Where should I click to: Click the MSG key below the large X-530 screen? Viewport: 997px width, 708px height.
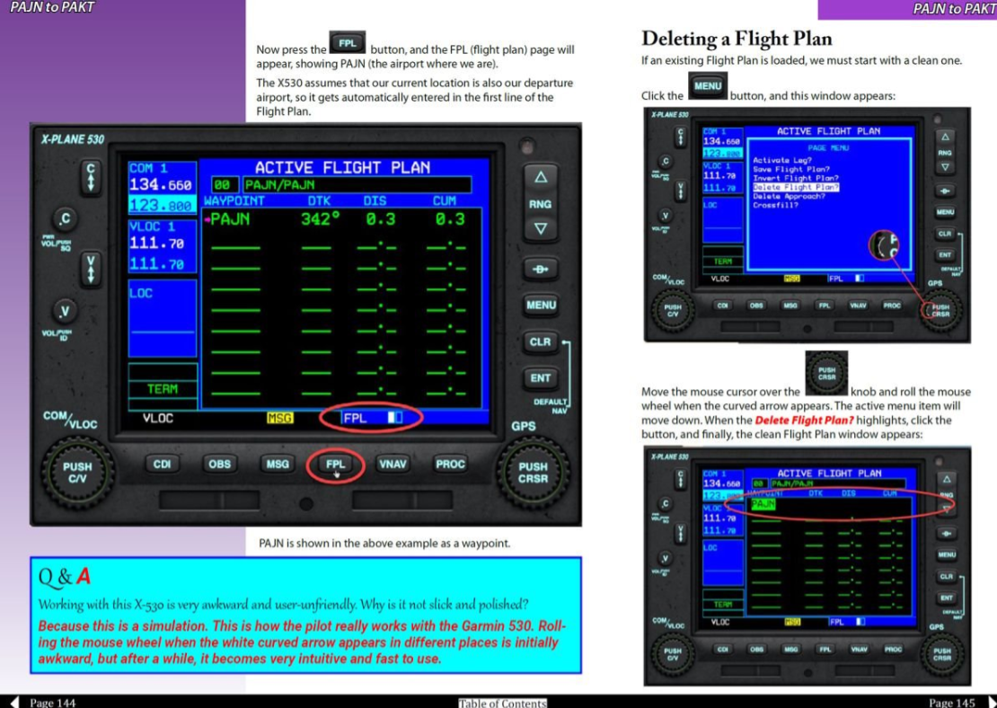point(277,465)
